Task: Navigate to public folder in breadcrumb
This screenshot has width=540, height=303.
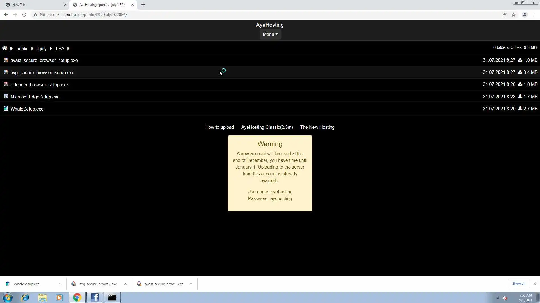Action: click(x=22, y=49)
